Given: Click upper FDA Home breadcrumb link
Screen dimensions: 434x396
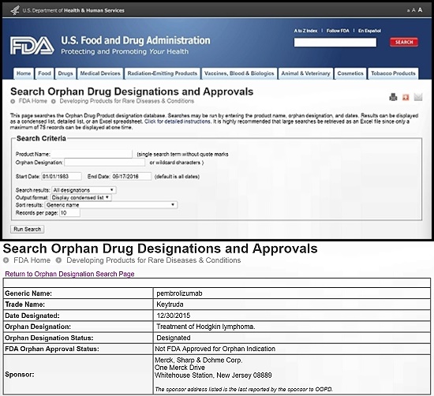Looking at the screenshot, I should 32,101.
